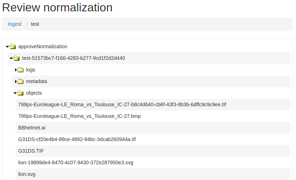Viewport: 296px width, 180px height.
Task: Collapse the test-51573bc7 transfer node
Action: [x=11, y=58]
